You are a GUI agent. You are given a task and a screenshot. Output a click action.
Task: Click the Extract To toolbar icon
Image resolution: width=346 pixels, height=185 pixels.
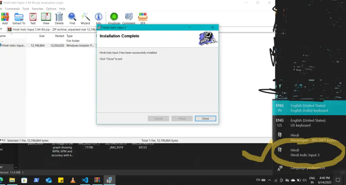coord(19,18)
